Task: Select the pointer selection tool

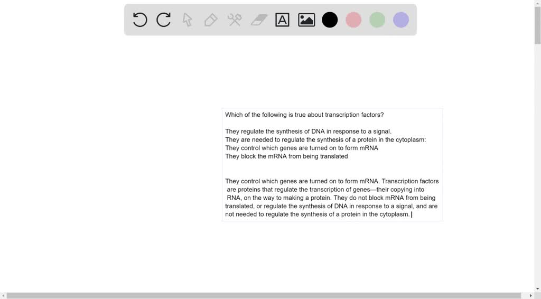Action: (x=187, y=20)
